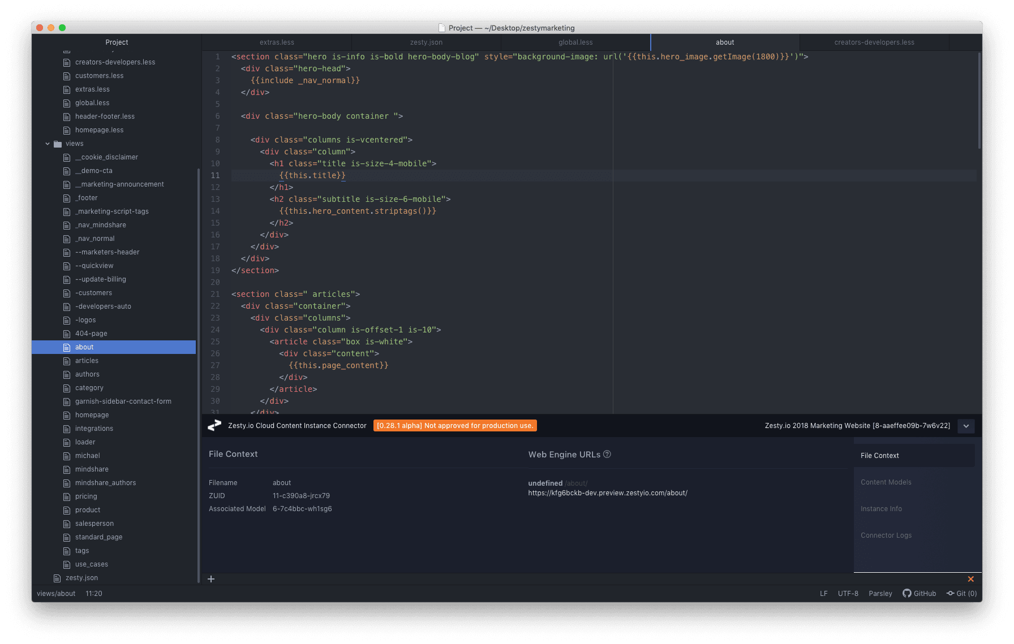Select the homepage view file
The height and width of the screenshot is (644, 1014).
pos(92,415)
